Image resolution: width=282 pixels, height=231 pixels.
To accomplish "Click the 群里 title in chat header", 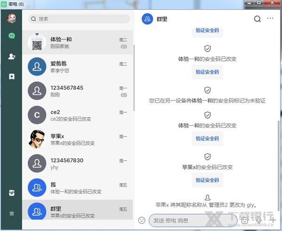I will [162, 19].
